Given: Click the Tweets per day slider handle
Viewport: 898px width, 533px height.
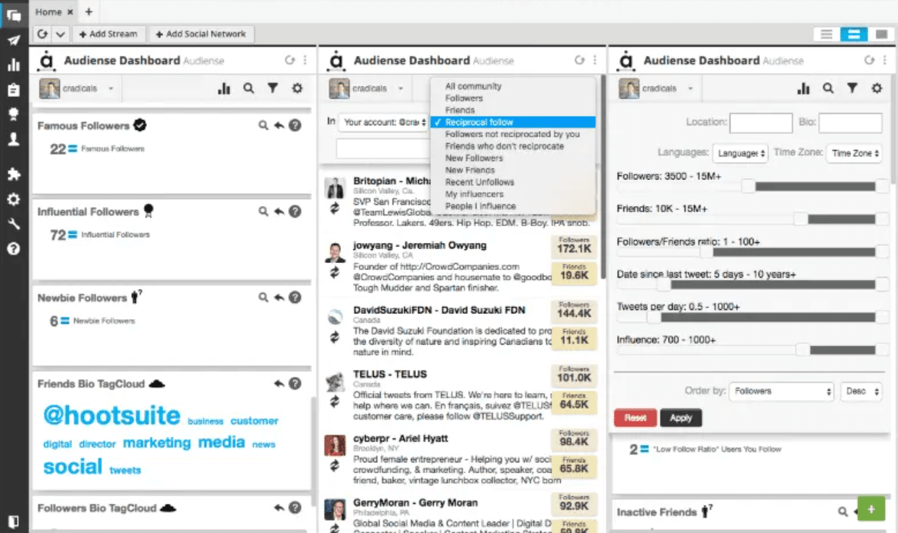Looking at the screenshot, I should coord(653,317).
